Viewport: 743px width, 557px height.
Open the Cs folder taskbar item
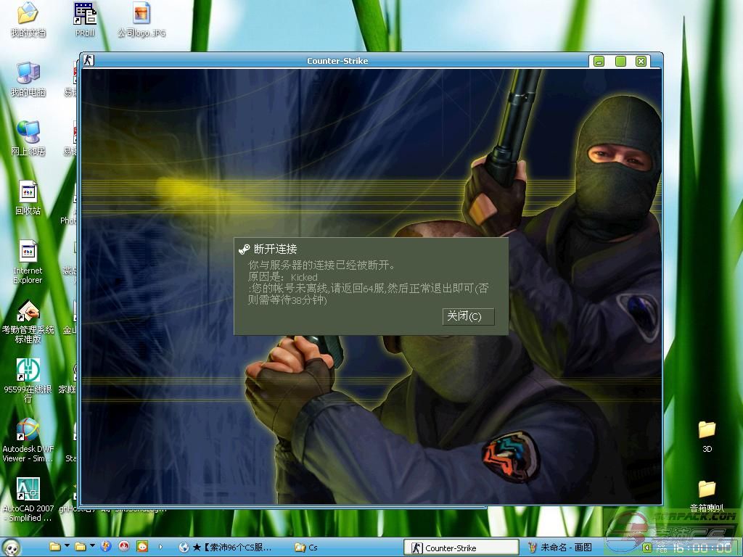307,548
